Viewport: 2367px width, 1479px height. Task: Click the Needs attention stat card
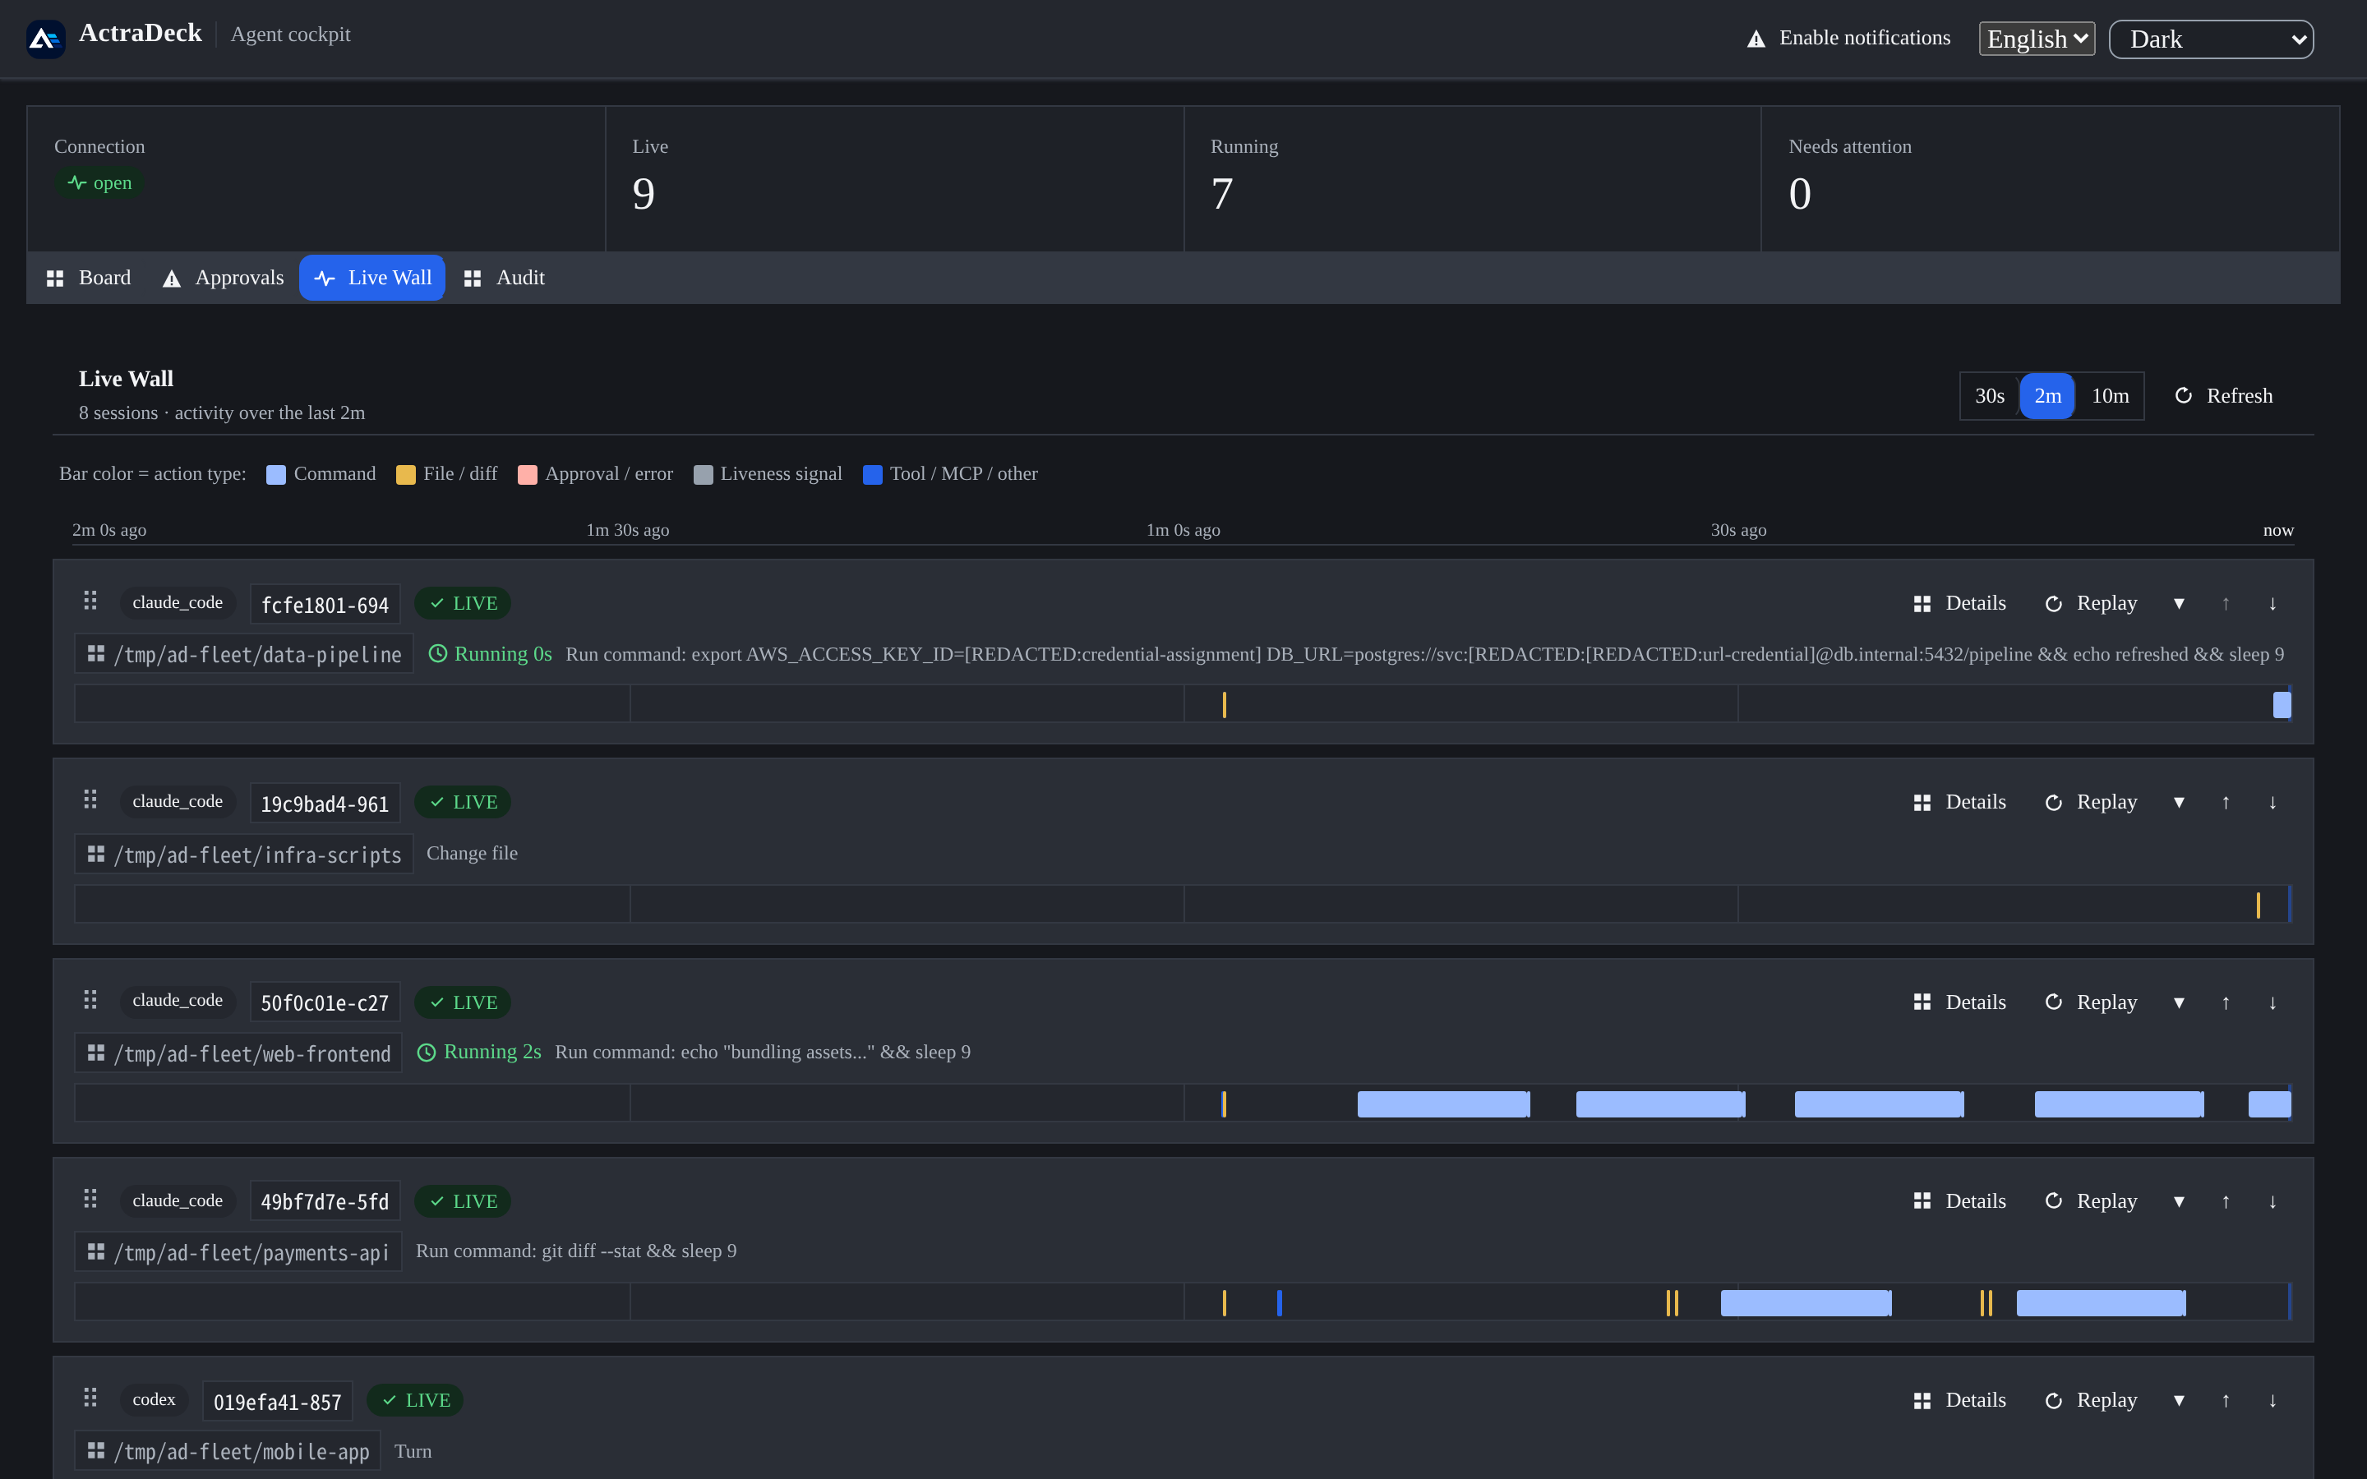(x=2050, y=179)
